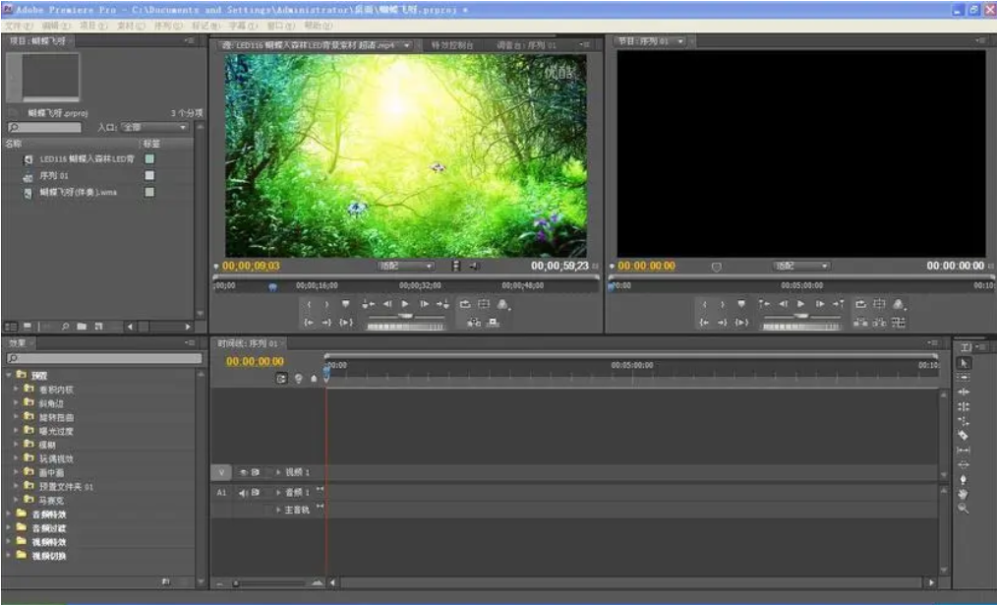This screenshot has height=605, width=997.
Task: Step forward one frame in source monitor
Action: click(424, 305)
